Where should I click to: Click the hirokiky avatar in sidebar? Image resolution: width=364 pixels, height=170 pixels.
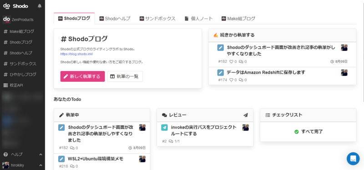(5, 165)
